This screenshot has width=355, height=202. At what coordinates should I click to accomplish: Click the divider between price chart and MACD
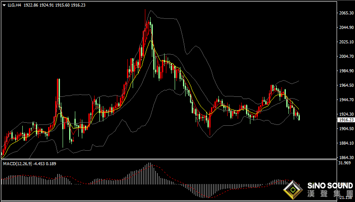tap(169, 159)
